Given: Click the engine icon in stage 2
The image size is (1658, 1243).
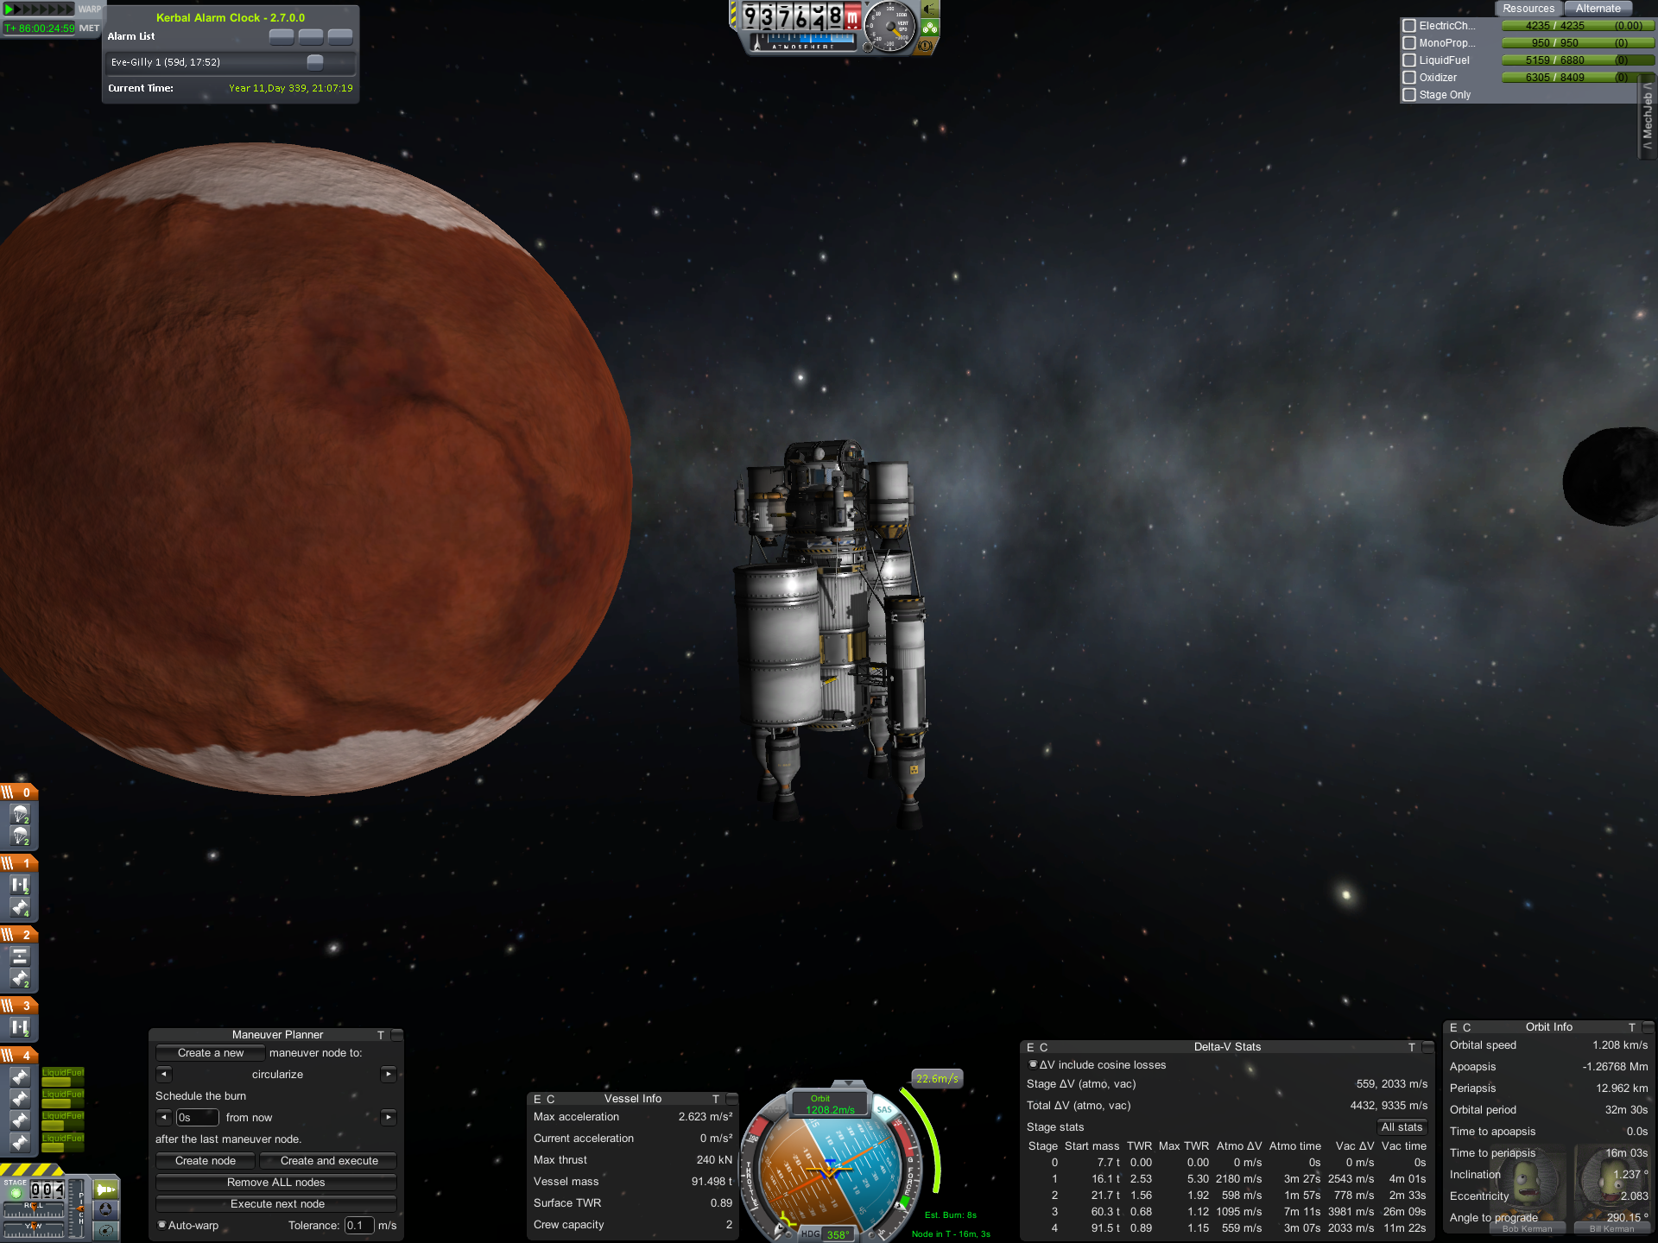Looking at the screenshot, I should tap(19, 978).
